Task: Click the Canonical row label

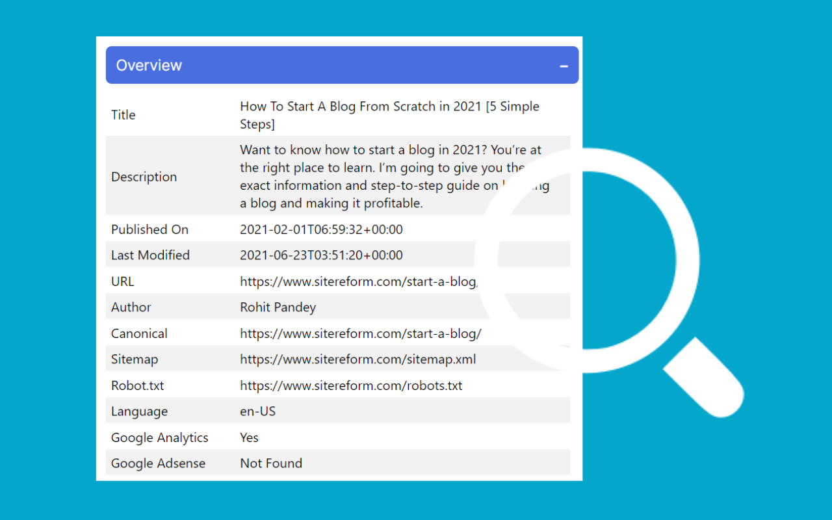Action: point(139,333)
